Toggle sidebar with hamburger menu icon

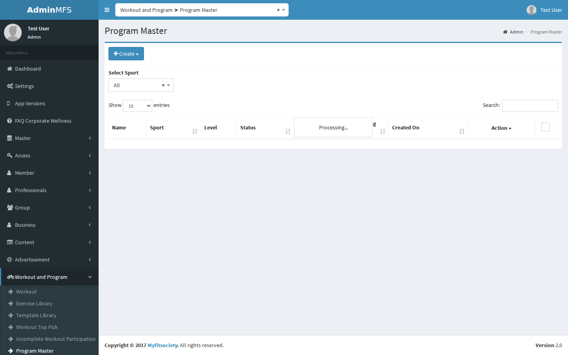[x=107, y=10]
